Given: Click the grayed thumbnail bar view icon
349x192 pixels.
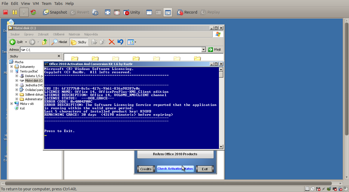Looking at the screenshot, I should 158,12.
